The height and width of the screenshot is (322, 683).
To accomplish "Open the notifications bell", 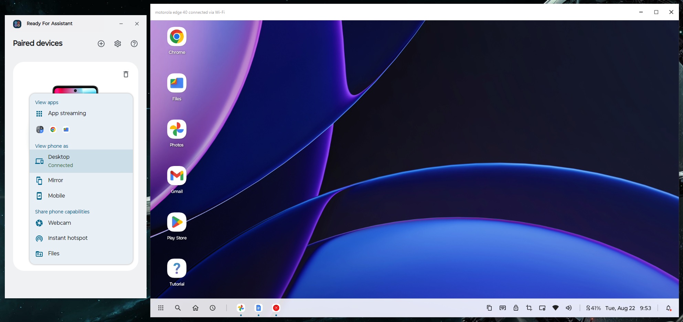I will coord(669,308).
